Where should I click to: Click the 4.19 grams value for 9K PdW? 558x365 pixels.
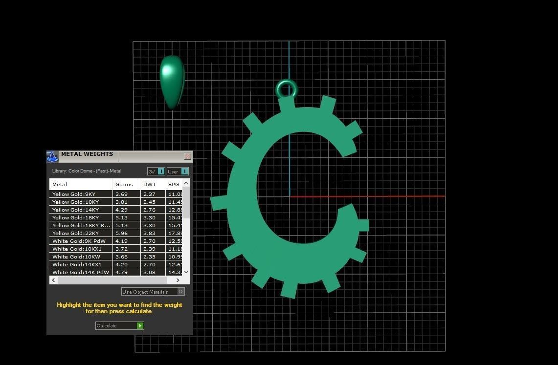121,241
